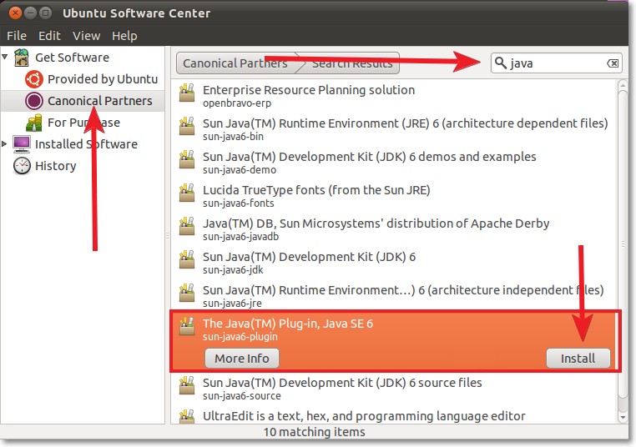Click the package icon next to UltraEdit
636x447 pixels.
point(187,417)
